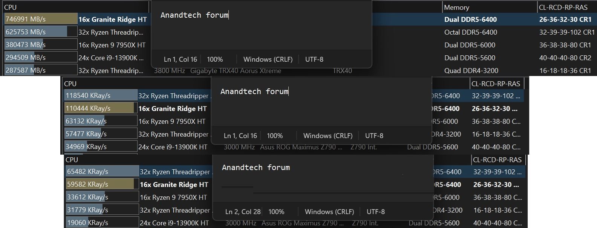Click the Quad DDR4-3200 memory cell
The width and height of the screenshot is (597, 228).
[x=471, y=71]
